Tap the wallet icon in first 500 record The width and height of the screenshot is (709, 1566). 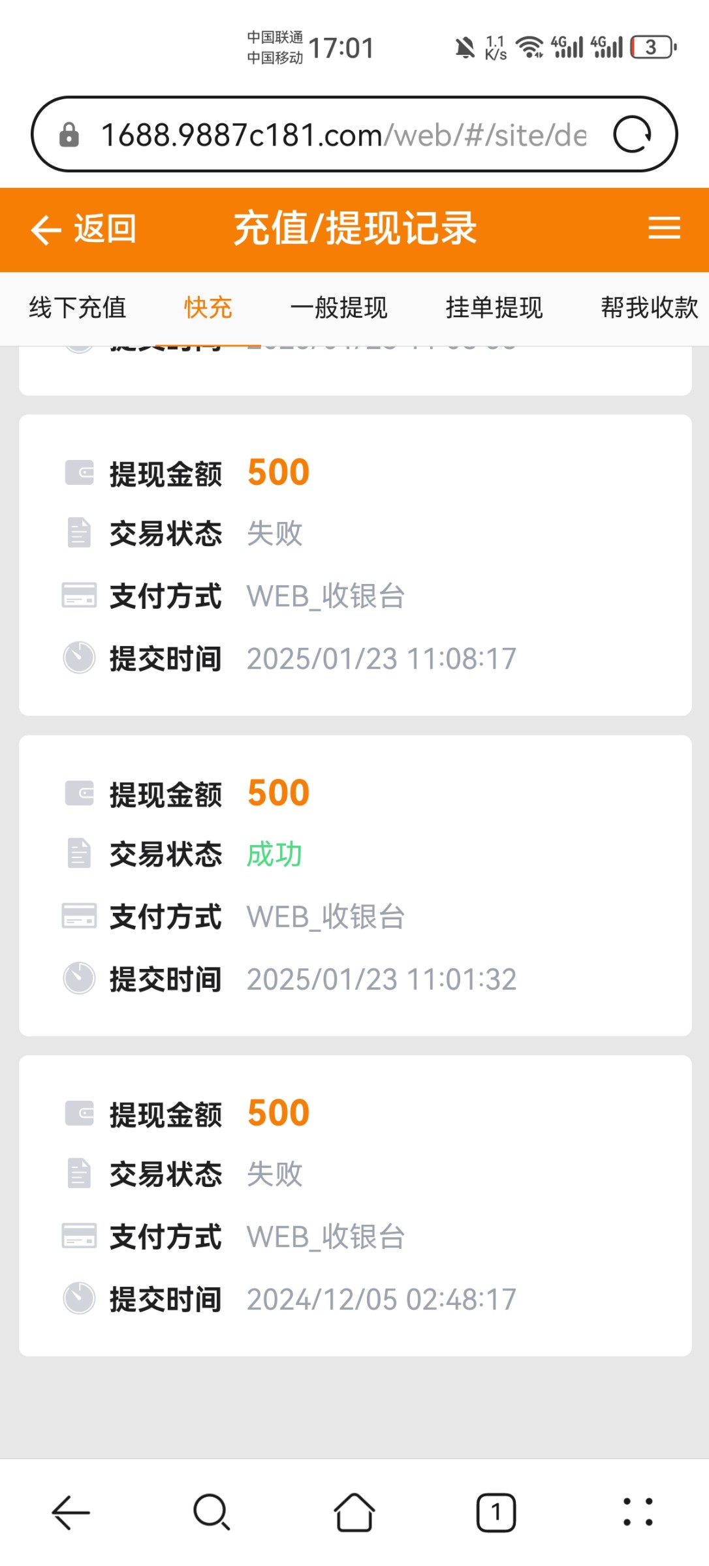(x=80, y=472)
